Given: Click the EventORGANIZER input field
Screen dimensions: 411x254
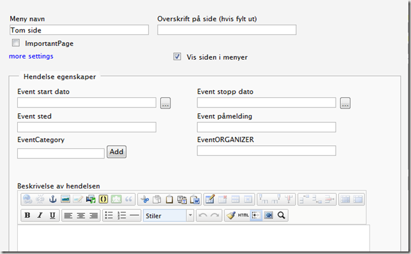Looking at the screenshot, I should coord(267,151).
